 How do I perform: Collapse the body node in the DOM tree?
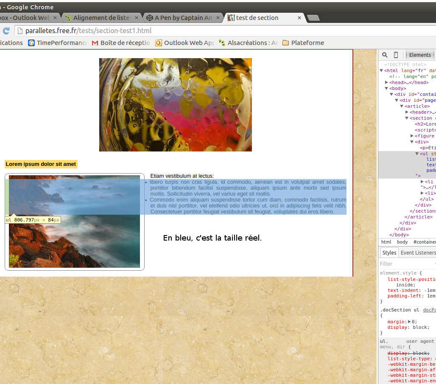pyautogui.click(x=386, y=89)
